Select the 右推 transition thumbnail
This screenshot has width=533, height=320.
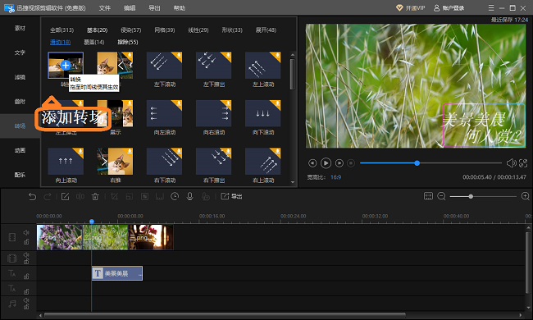pyautogui.click(x=115, y=161)
